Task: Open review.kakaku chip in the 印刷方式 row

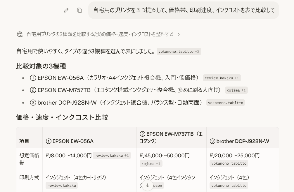Action: point(62,185)
